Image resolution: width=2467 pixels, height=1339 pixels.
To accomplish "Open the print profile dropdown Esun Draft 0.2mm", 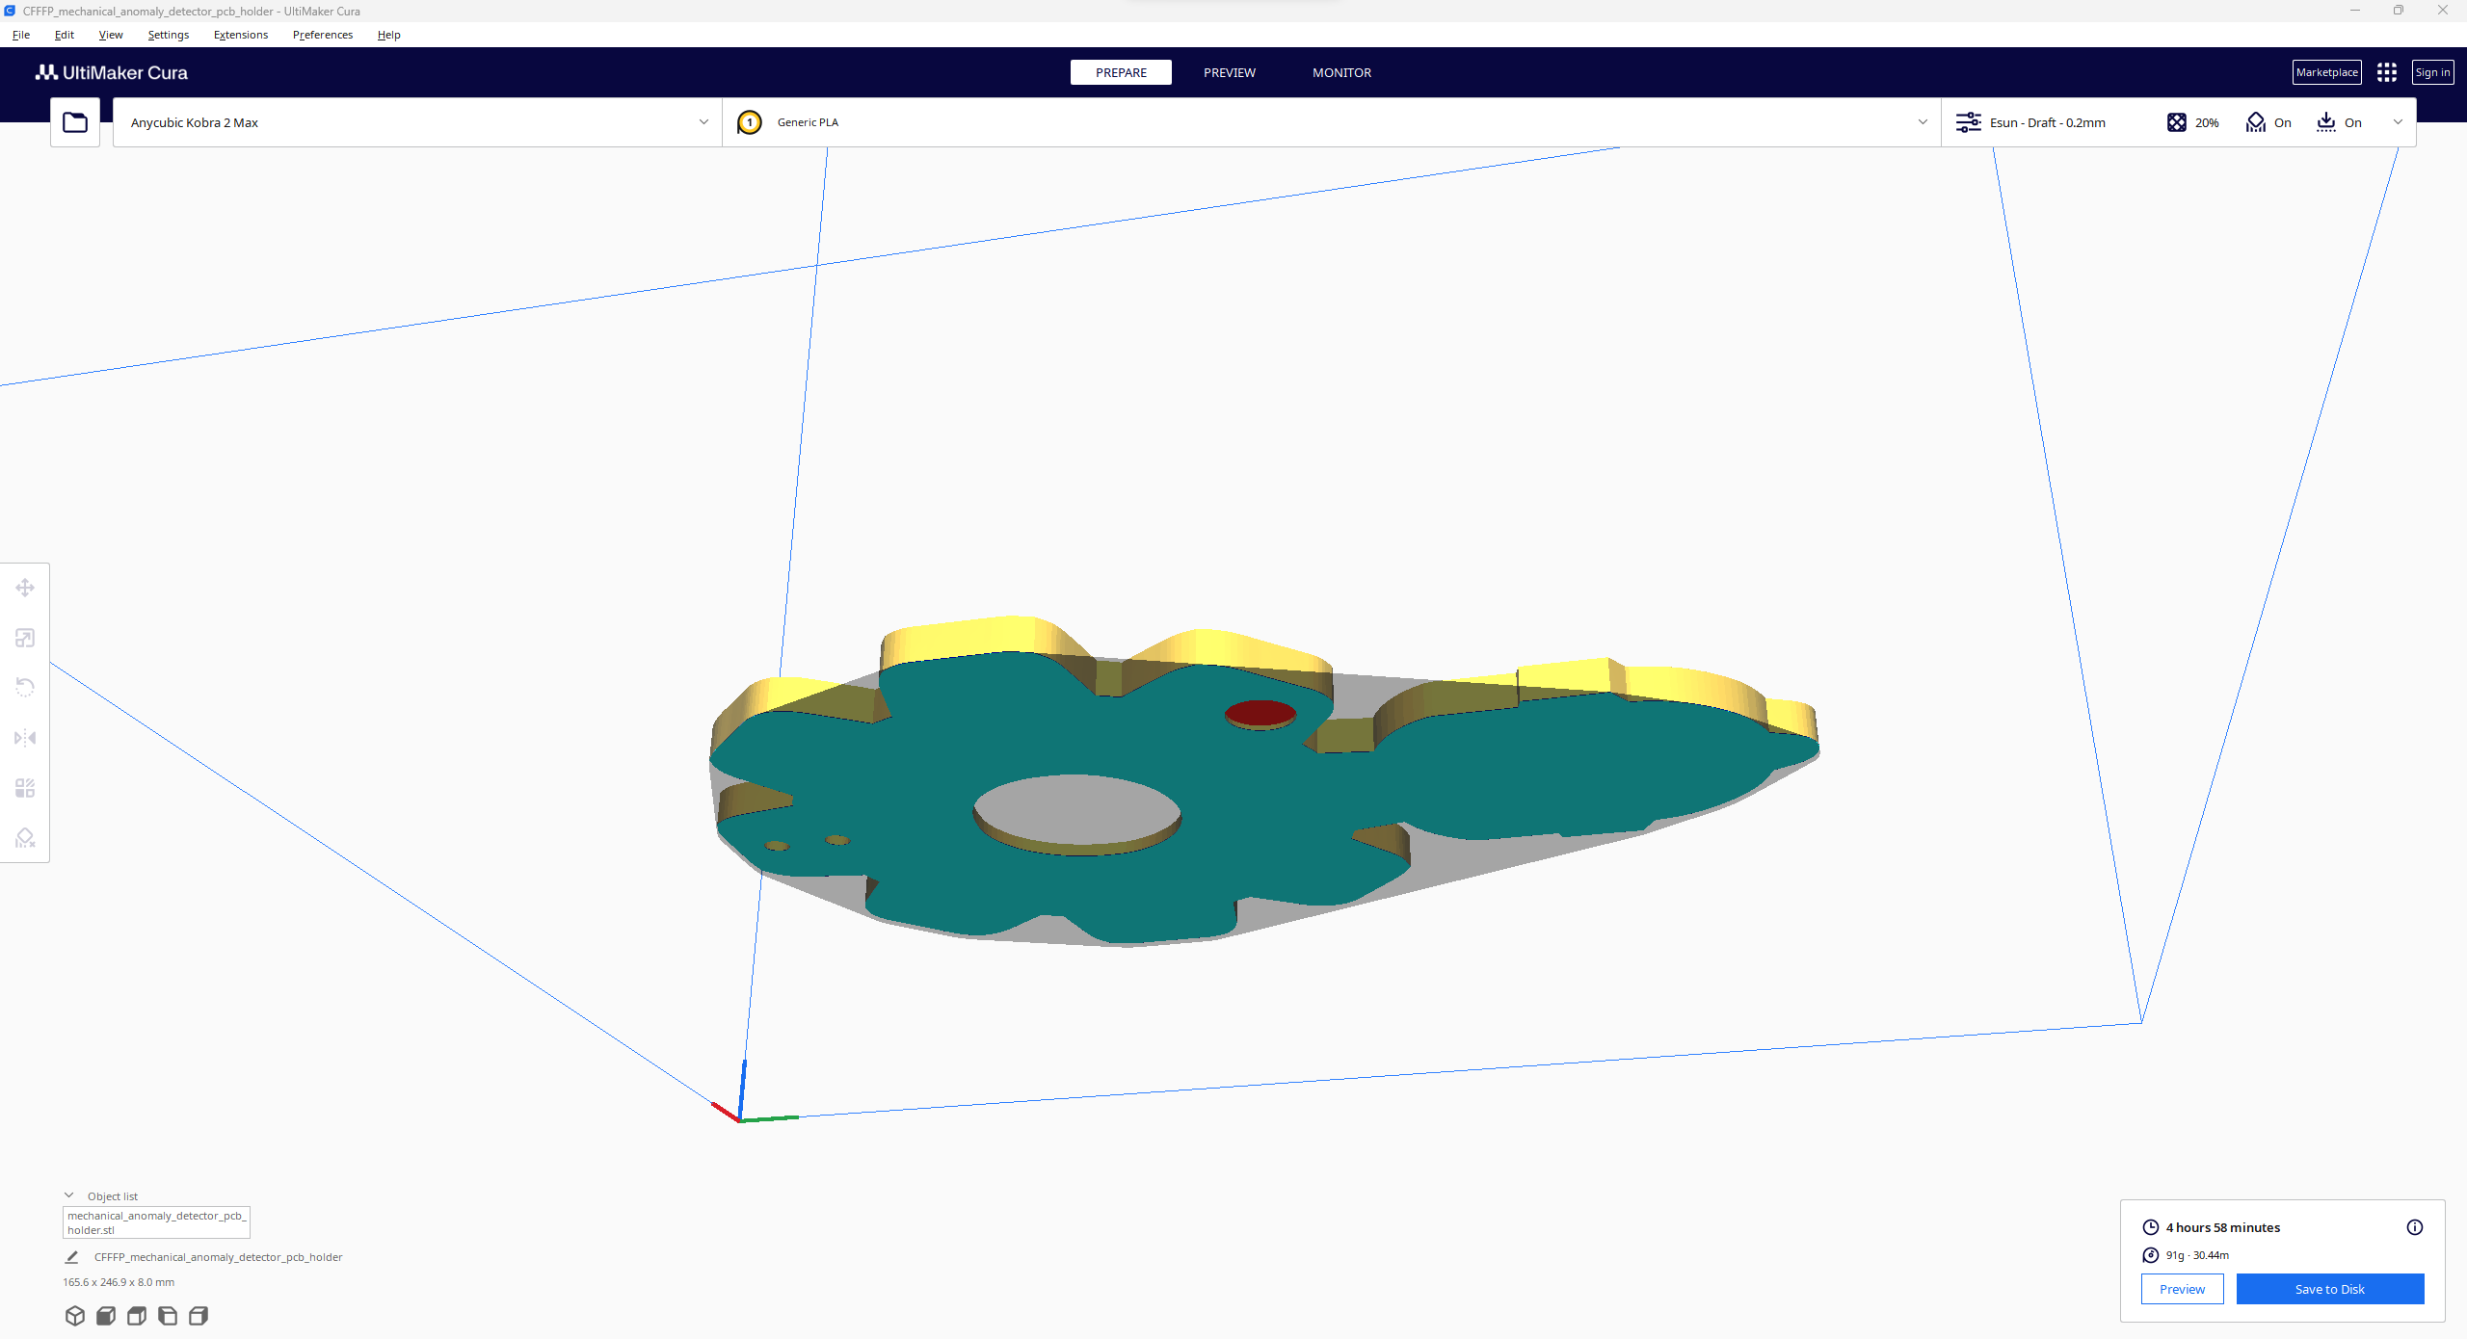I will pyautogui.click(x=2045, y=122).
